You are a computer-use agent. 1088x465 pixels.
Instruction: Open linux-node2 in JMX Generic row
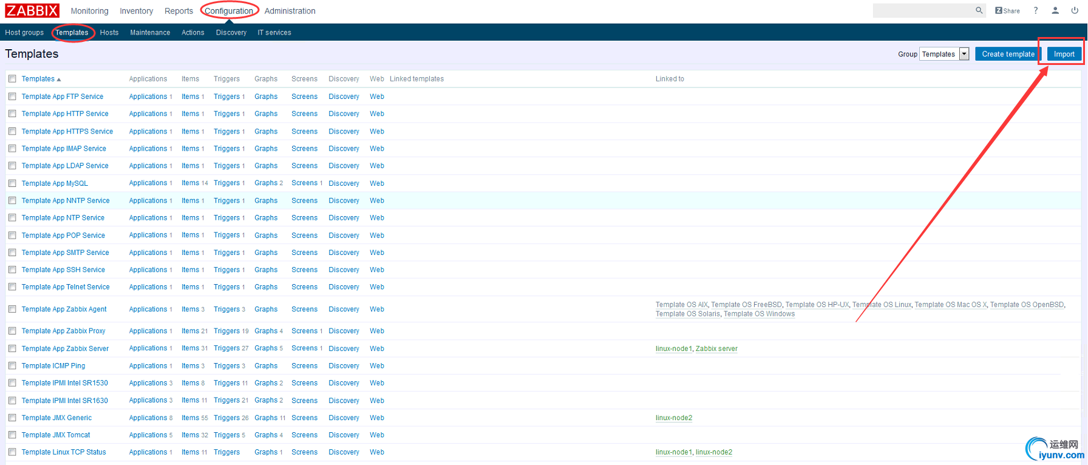674,418
